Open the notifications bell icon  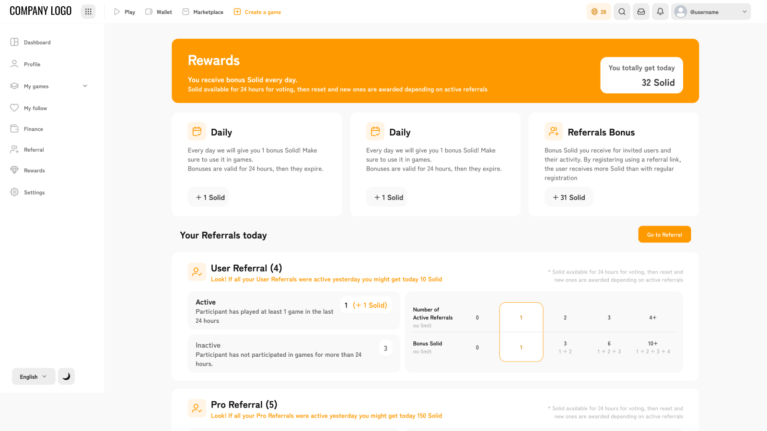coord(660,11)
